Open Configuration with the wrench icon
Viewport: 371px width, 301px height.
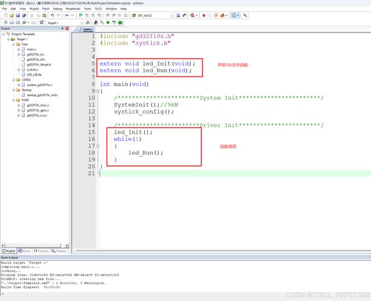[246, 15]
